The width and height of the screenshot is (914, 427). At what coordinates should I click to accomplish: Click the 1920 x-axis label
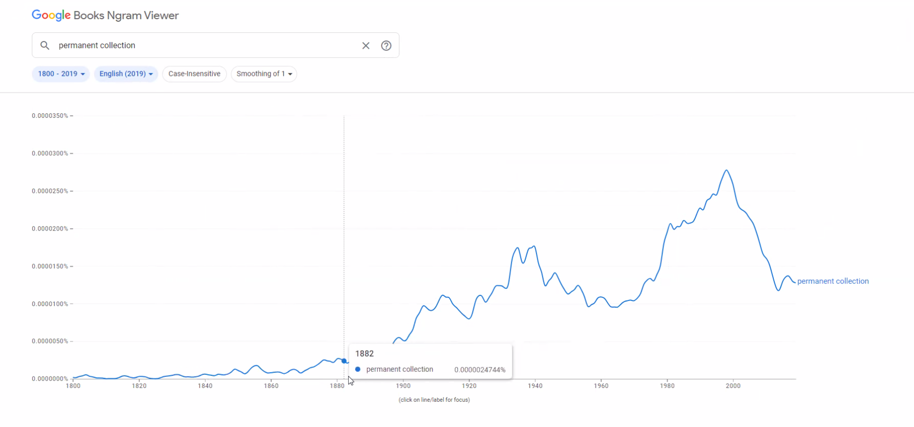469,386
